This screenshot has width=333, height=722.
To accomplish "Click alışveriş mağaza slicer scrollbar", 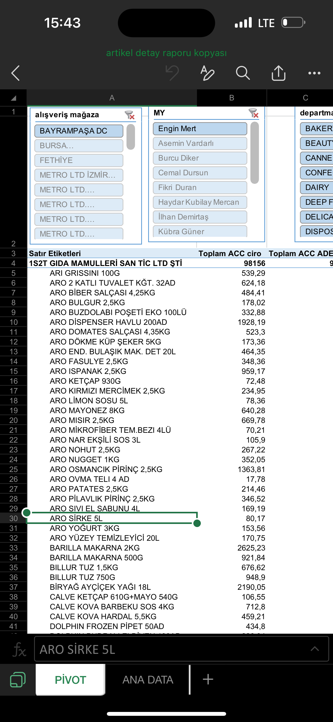I will click(131, 137).
